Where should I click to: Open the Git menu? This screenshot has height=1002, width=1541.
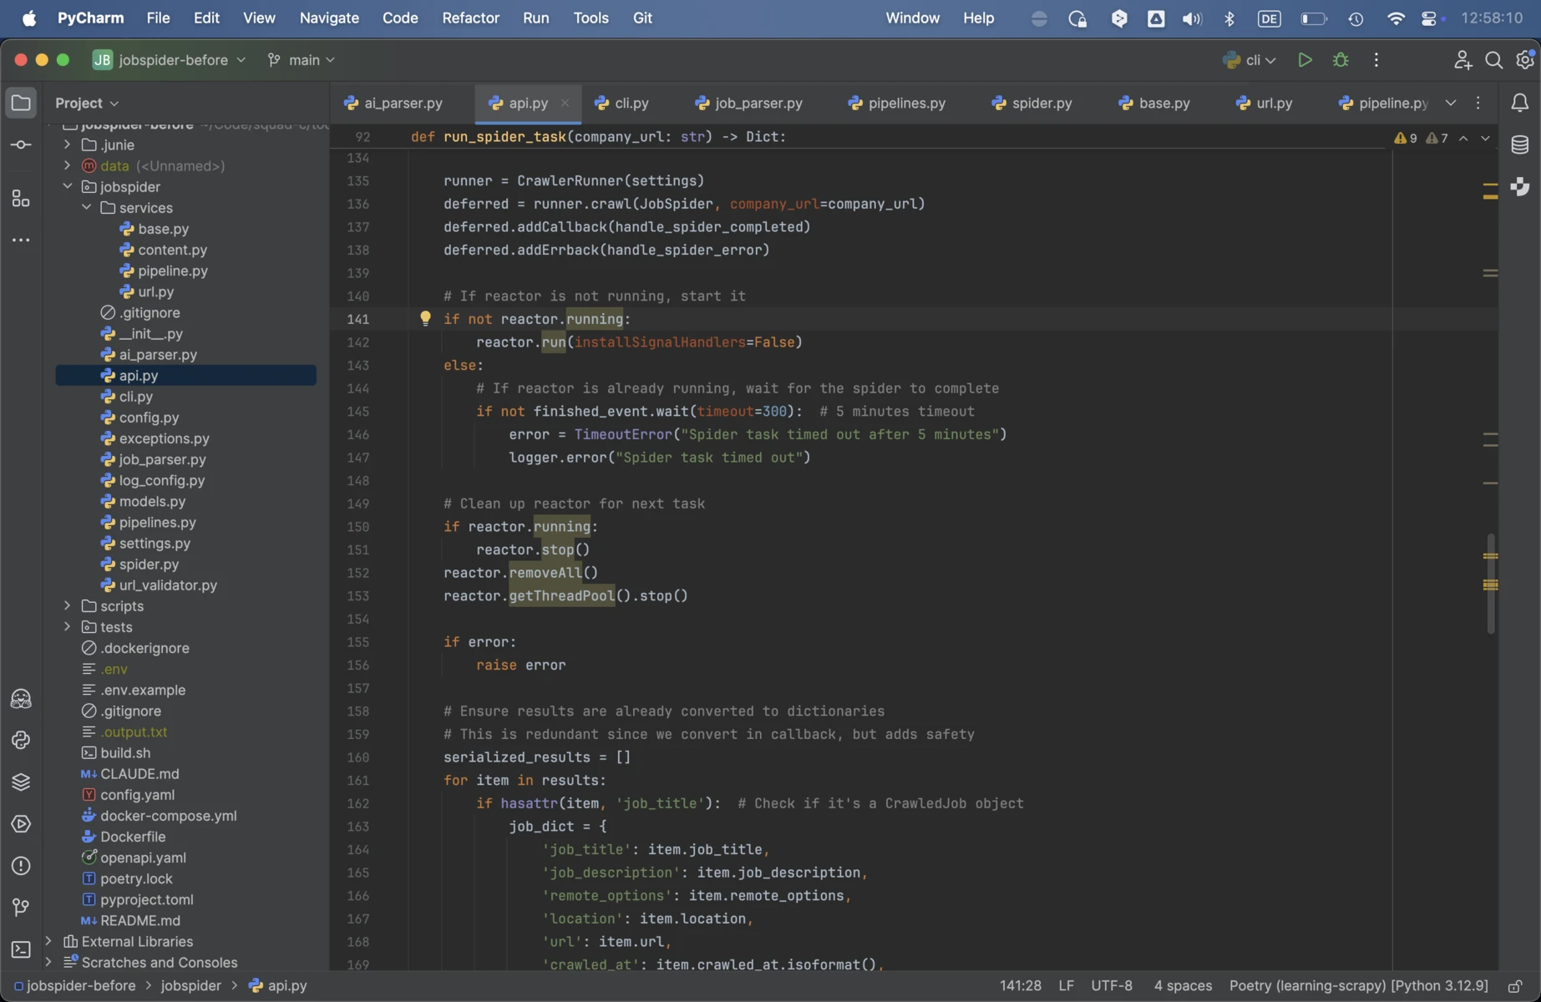642,18
